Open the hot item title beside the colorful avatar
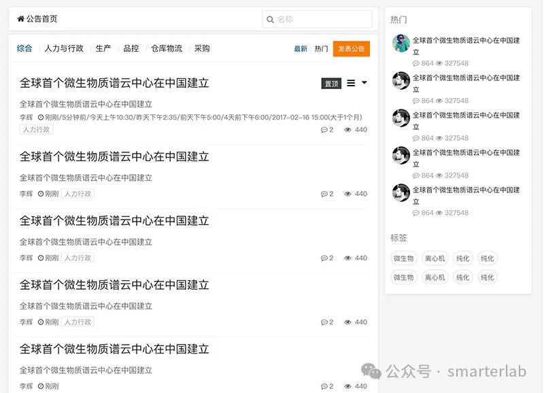The image size is (544, 393). click(x=466, y=46)
